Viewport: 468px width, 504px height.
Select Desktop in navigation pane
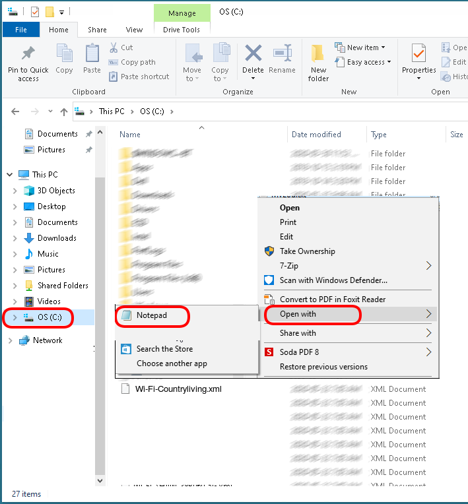click(x=51, y=206)
